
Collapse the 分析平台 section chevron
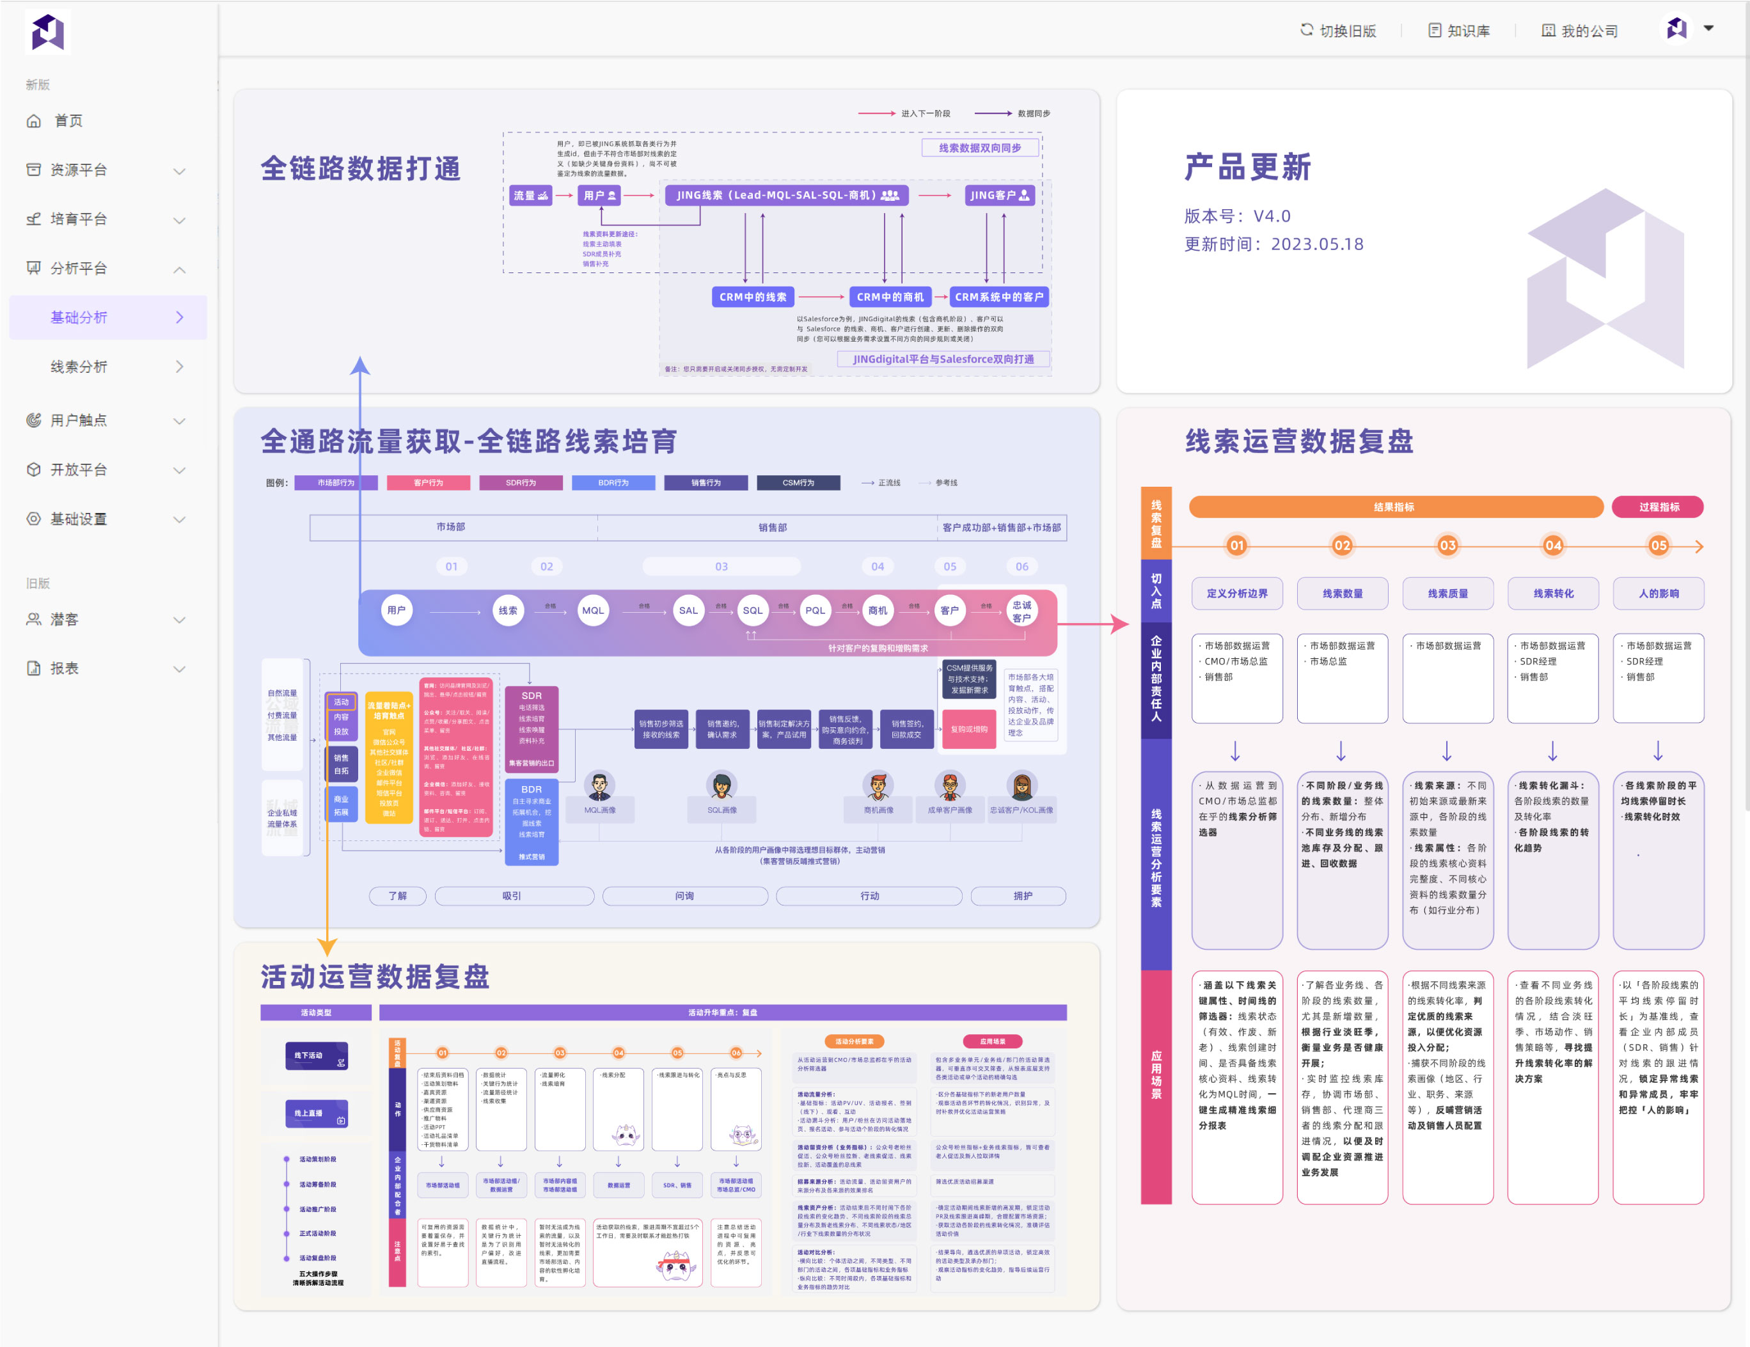[180, 269]
